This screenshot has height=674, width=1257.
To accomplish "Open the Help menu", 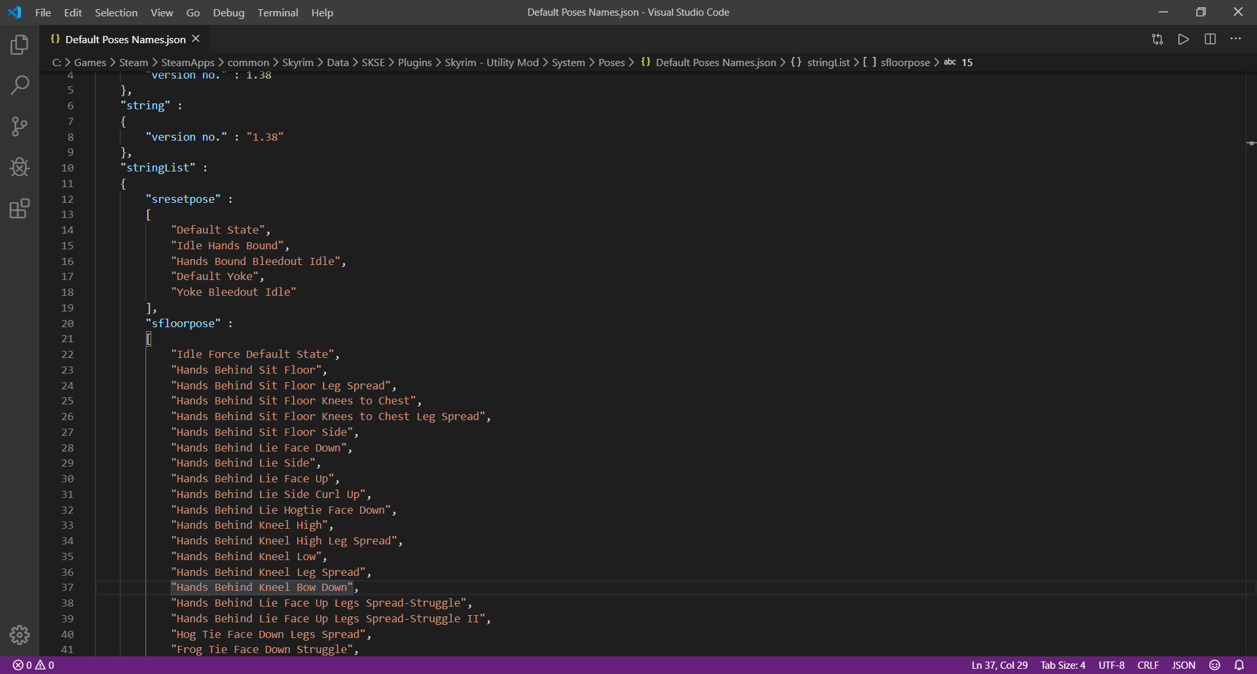I will 322,12.
